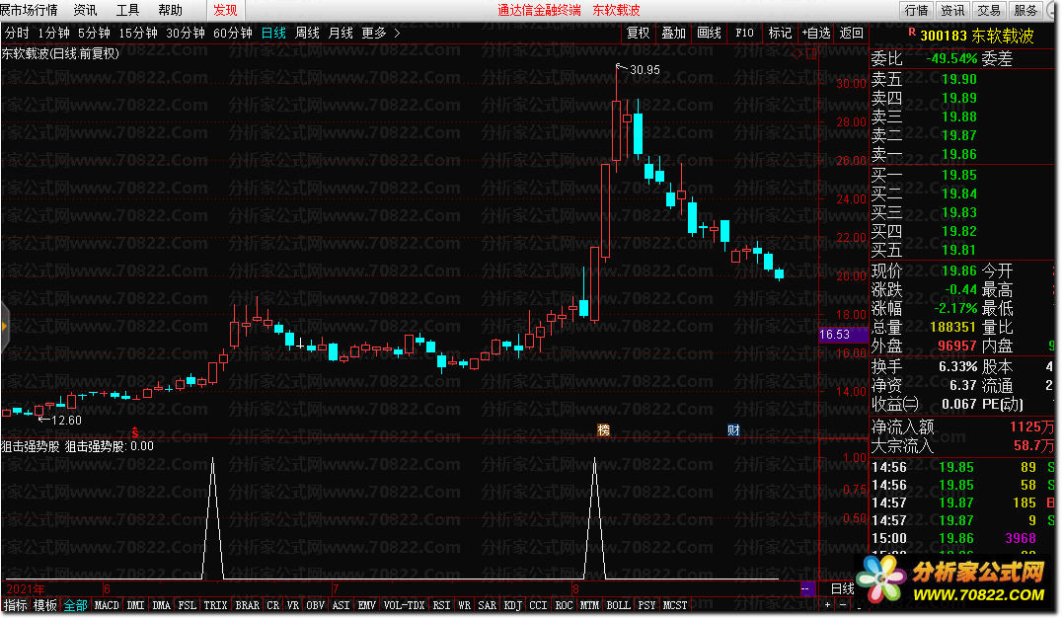The height and width of the screenshot is (619, 1063).
Task: Select the DMA indicator
Action: (x=161, y=605)
